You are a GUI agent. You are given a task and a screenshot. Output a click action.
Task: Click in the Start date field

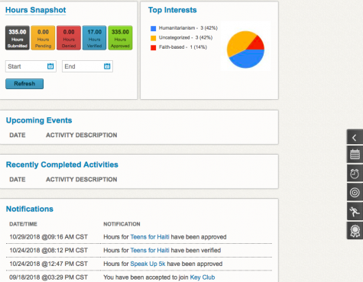coord(31,66)
